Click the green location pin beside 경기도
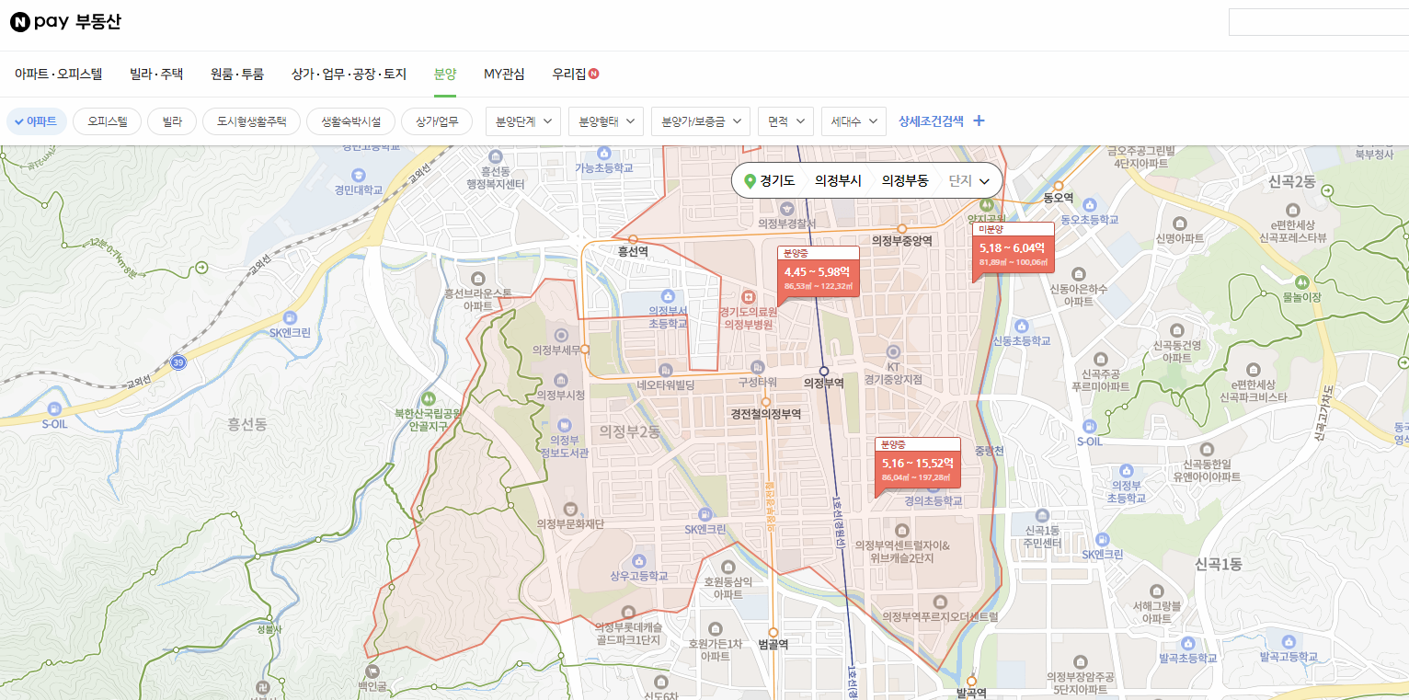 point(750,180)
